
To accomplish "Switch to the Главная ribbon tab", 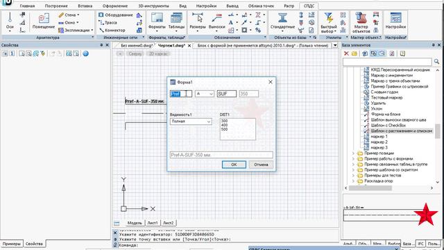I will tap(27, 6).
